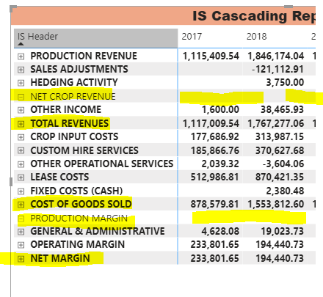The height and width of the screenshot is (297, 323).
Task: Click the 2,039.32 operational services cell
Action: coord(220,164)
